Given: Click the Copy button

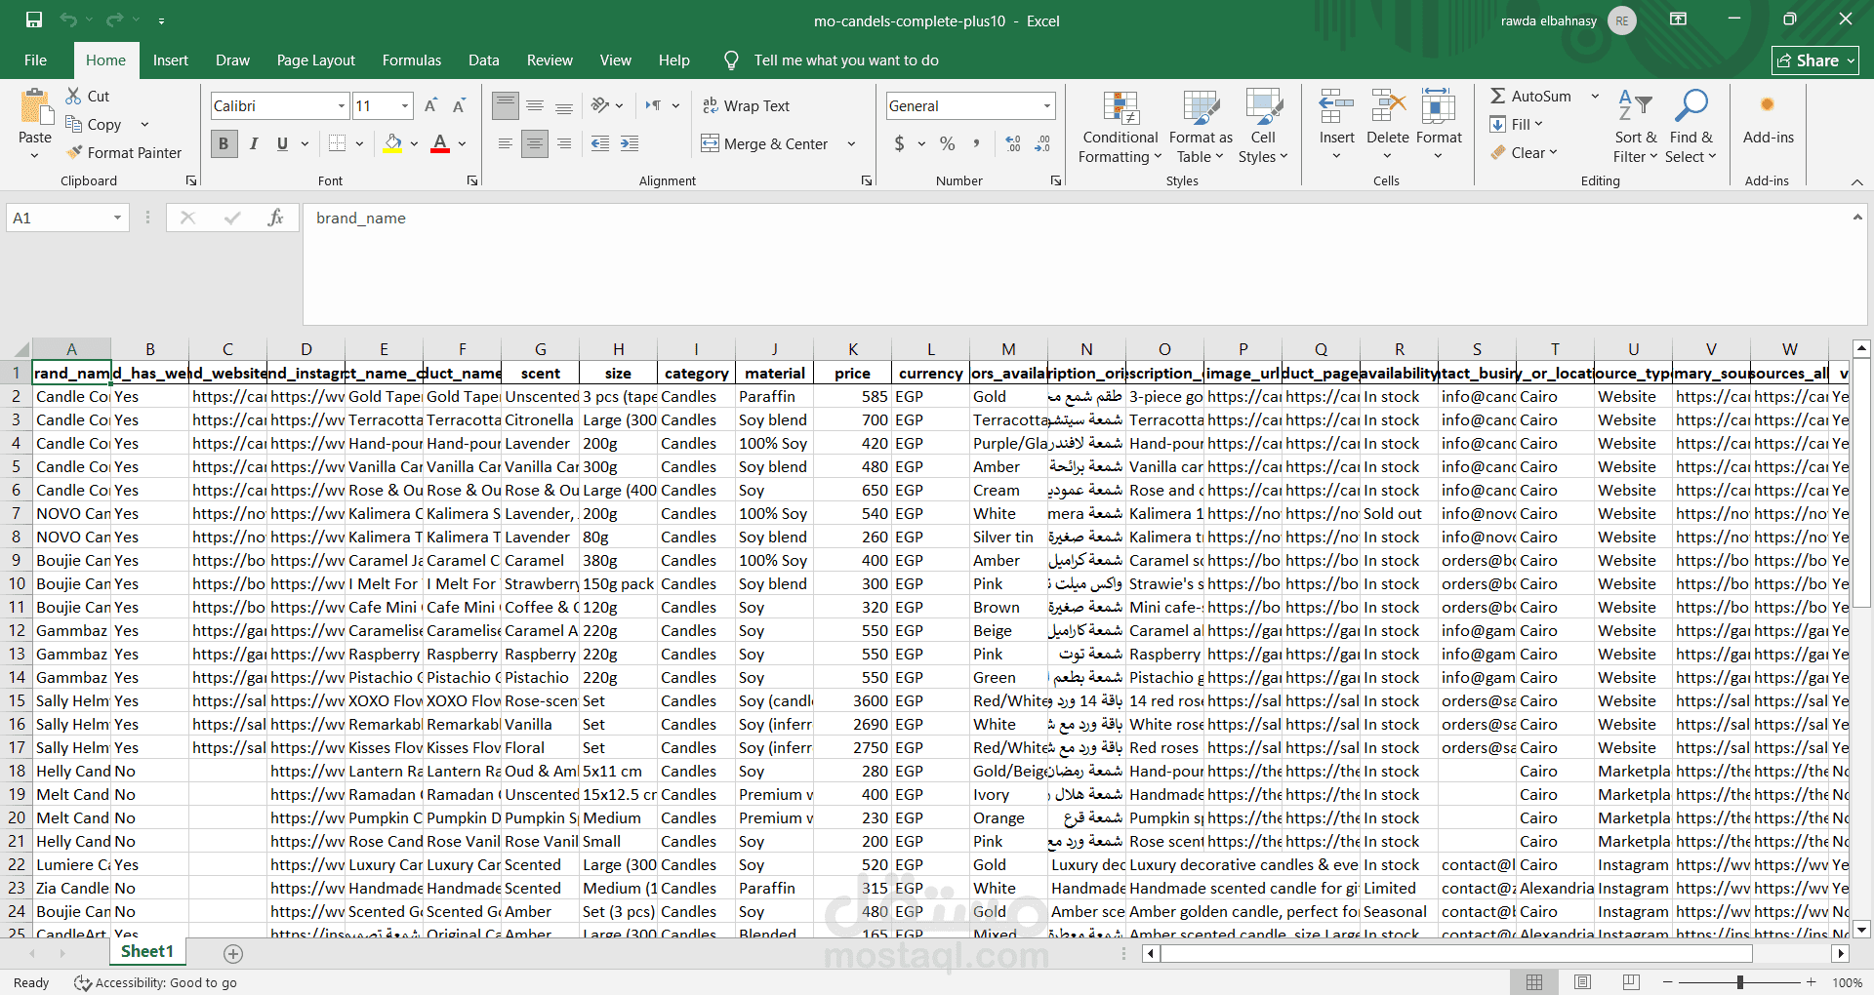Looking at the screenshot, I should [96, 124].
